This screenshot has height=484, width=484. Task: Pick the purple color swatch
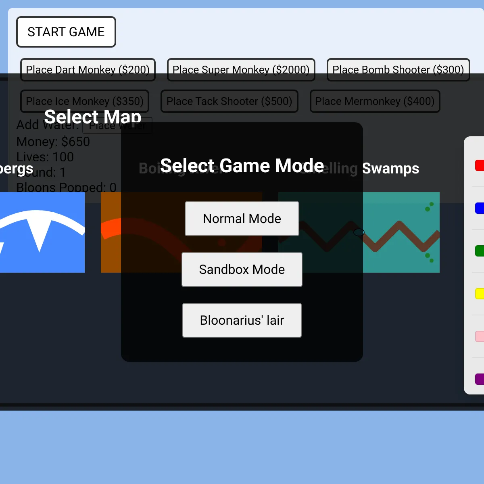(x=480, y=379)
